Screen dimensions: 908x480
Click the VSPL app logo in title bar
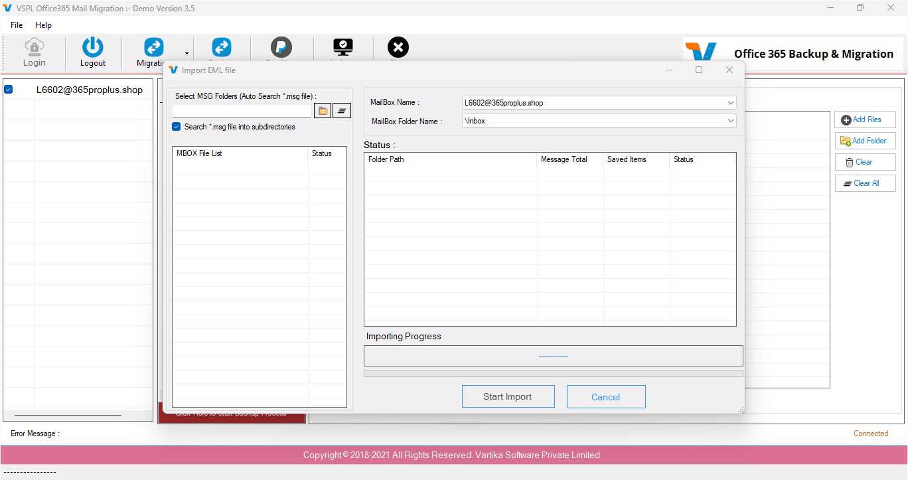tap(7, 8)
